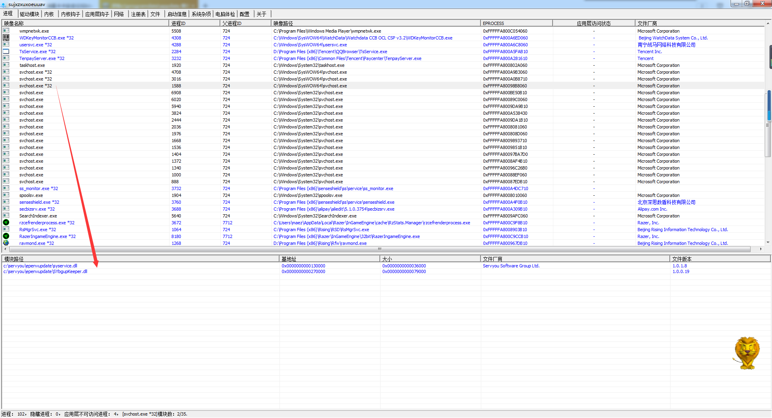Select the 进程 tab
772x418 pixels.
click(x=8, y=14)
